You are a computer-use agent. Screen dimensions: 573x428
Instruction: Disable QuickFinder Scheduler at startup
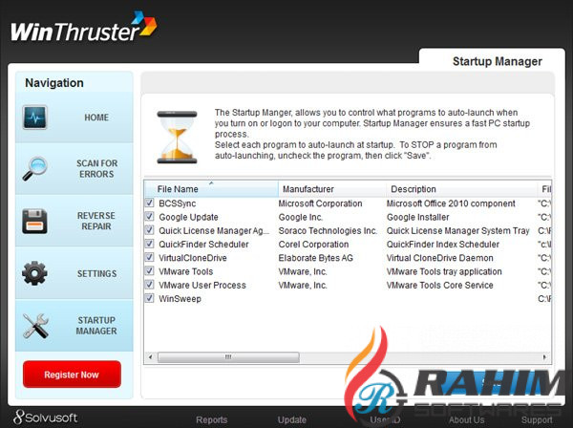[150, 244]
